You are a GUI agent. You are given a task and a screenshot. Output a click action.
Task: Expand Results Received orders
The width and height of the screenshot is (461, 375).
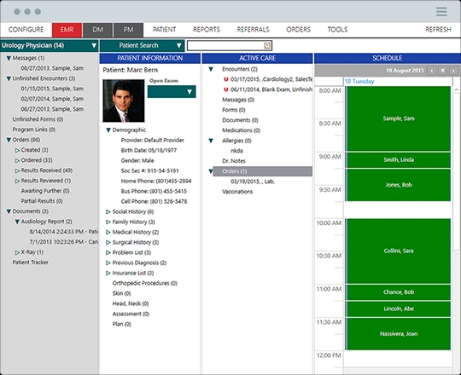(17, 170)
